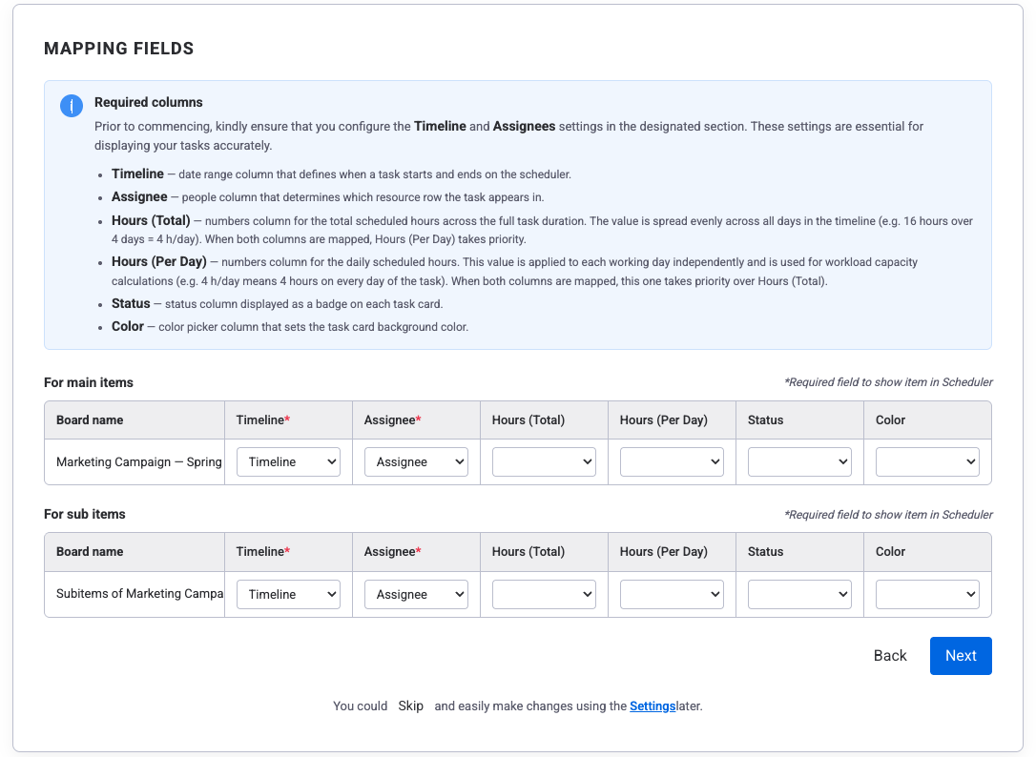Open main items Timeline dropdown
This screenshot has width=1036, height=757.
click(x=288, y=462)
